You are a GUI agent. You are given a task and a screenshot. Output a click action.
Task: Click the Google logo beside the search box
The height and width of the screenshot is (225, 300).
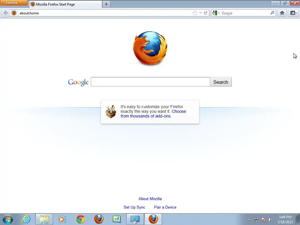(x=78, y=82)
